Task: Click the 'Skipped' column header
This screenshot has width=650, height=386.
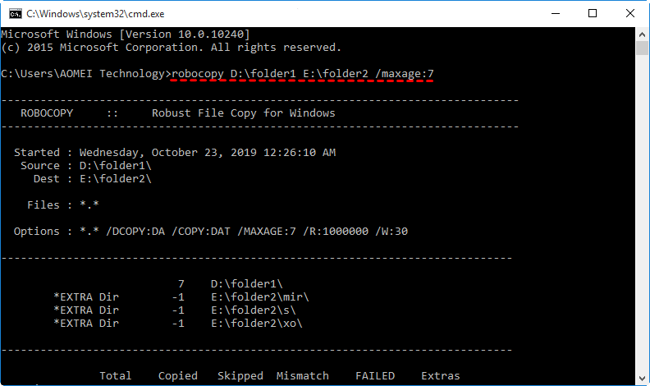Action: [240, 376]
